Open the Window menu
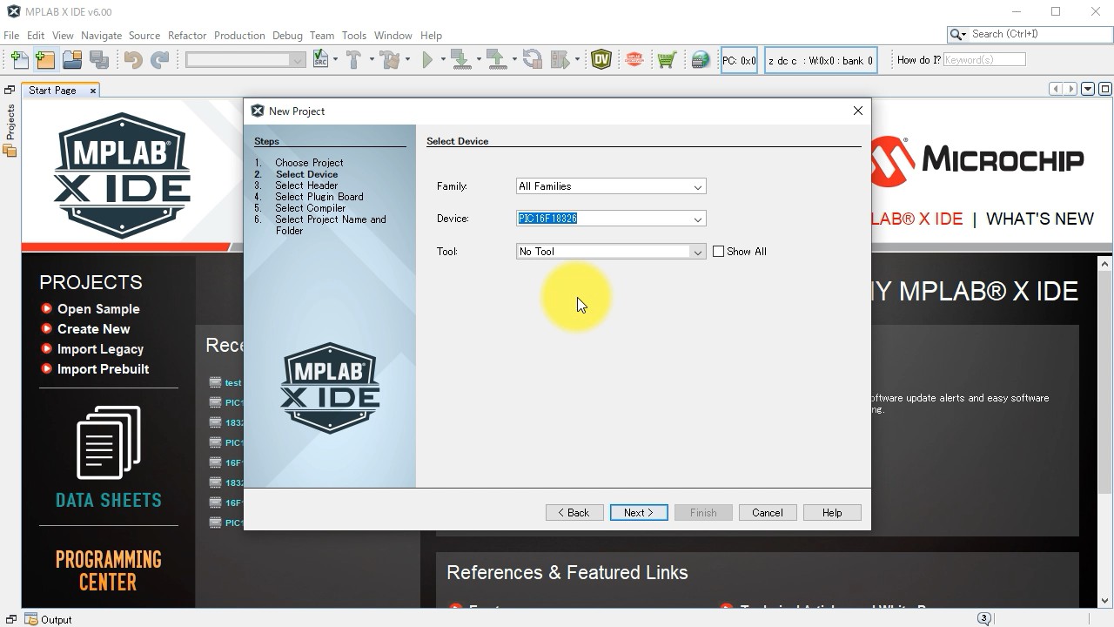Screen dimensions: 1114x627 (x=393, y=36)
